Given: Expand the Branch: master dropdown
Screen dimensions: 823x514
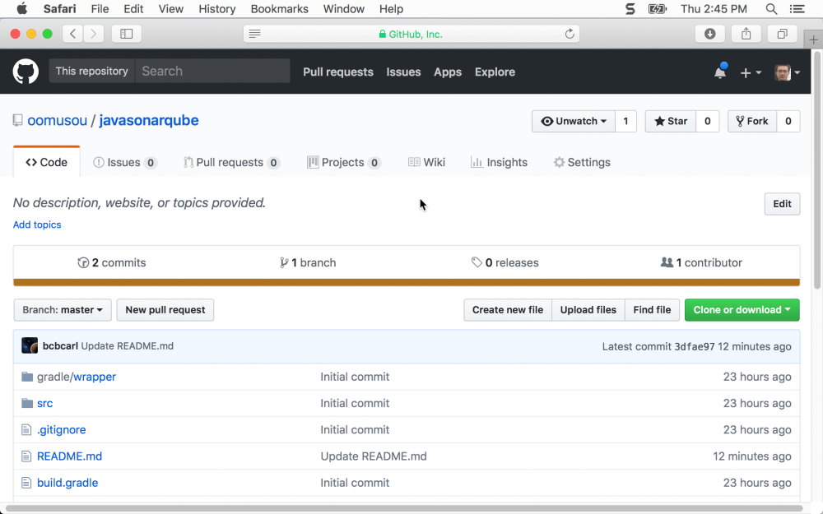Looking at the screenshot, I should tap(63, 310).
